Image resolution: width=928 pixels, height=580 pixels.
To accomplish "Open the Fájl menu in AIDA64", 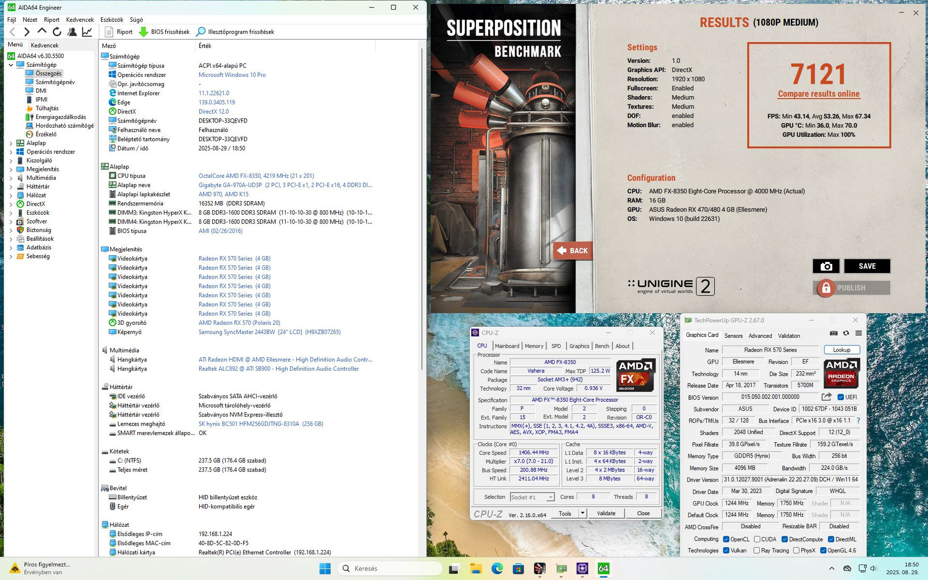I will [x=12, y=20].
